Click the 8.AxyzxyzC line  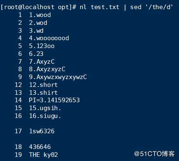point(47,69)
